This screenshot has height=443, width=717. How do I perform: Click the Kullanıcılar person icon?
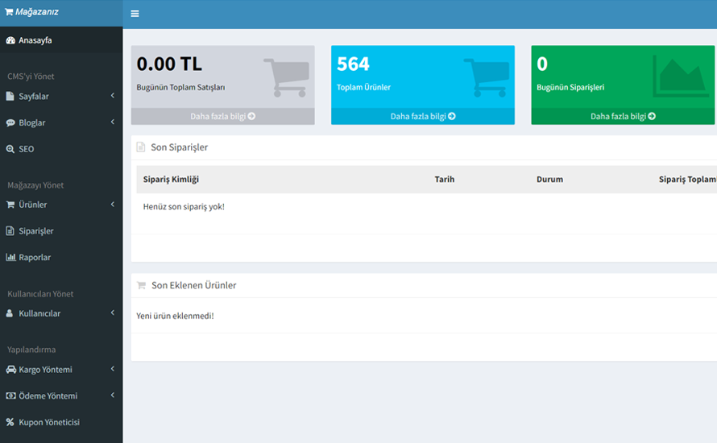[10, 313]
